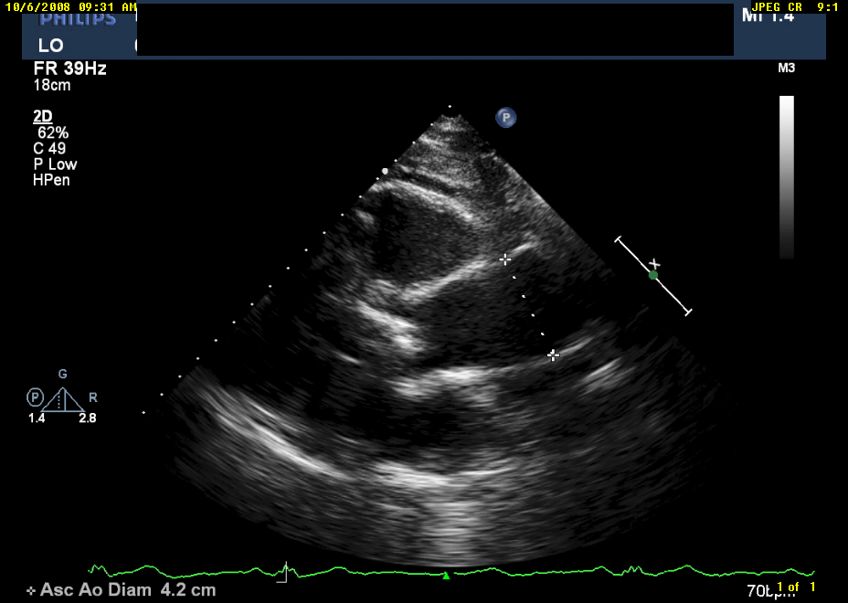
Task: Select the underlined 2D mode label
Action: pos(43,116)
